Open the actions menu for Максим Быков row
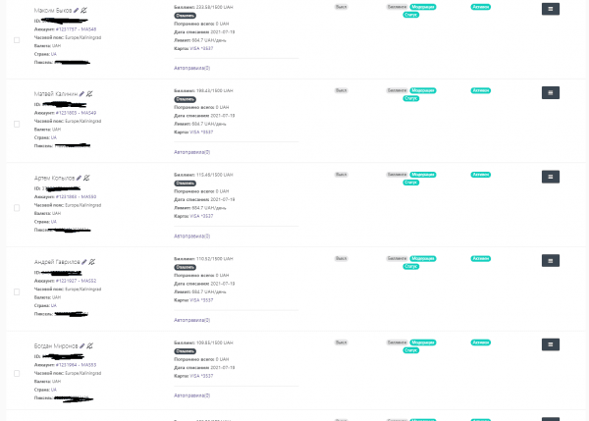Screen dimensions: 589x421 click(x=551, y=9)
